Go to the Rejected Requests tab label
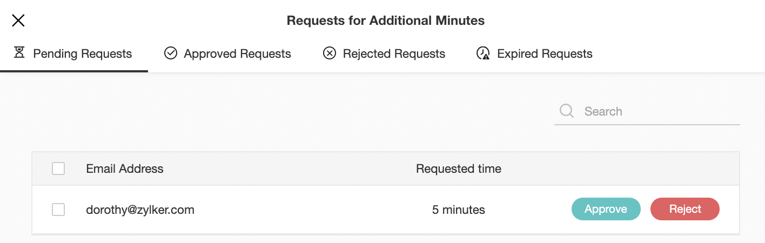This screenshot has height=243, width=765. pos(394,54)
